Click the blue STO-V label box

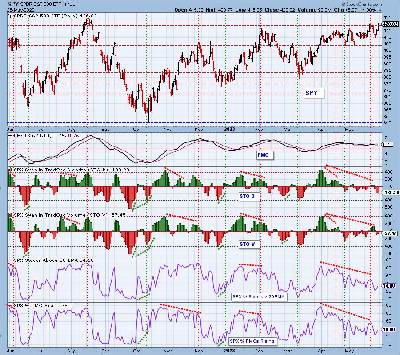point(249,244)
